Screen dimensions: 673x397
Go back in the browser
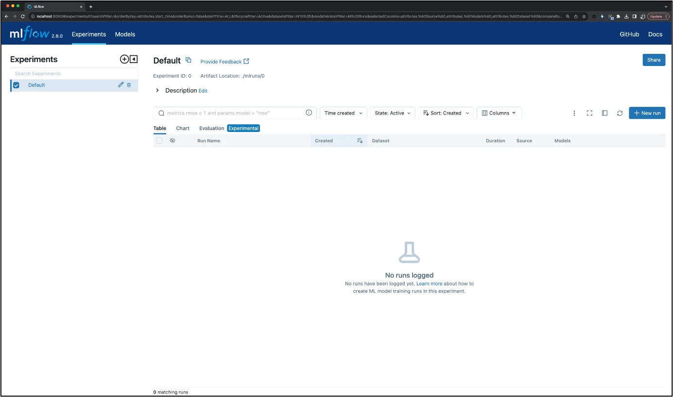point(6,17)
